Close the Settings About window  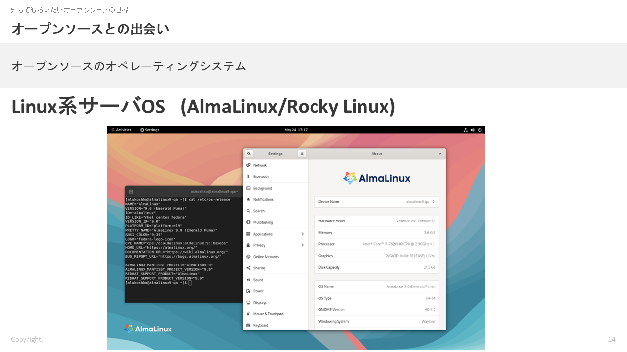pos(440,154)
